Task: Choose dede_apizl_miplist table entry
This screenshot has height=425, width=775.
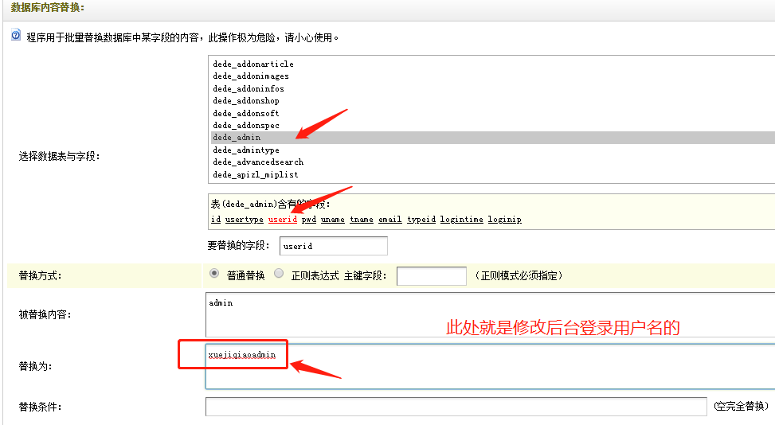Action: click(256, 174)
